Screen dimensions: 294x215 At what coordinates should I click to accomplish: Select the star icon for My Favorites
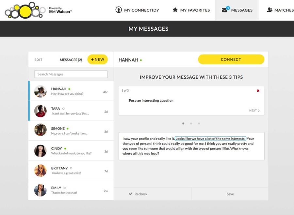pyautogui.click(x=175, y=10)
